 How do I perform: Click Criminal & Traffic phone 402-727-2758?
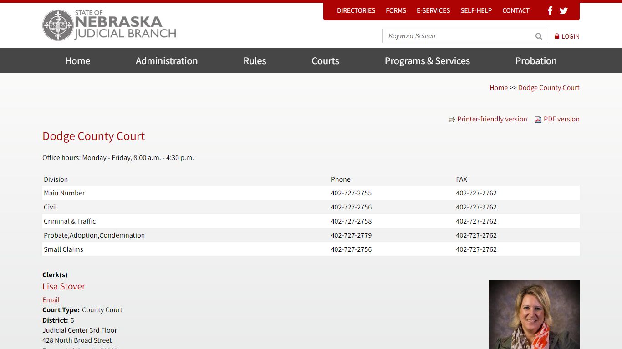point(351,221)
